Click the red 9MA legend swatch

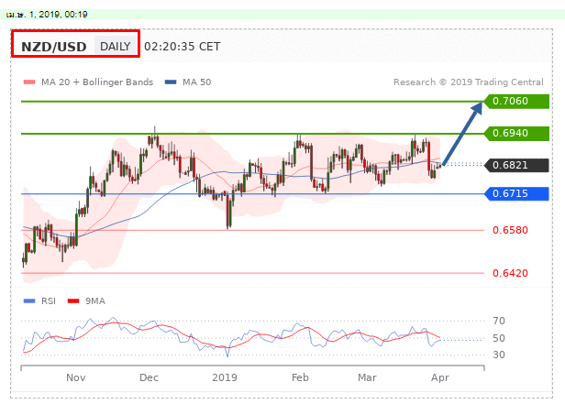[73, 300]
